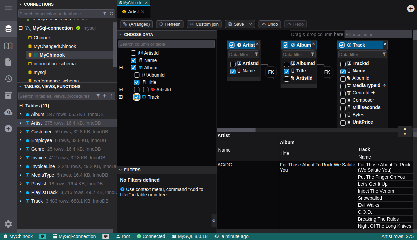Open the archive sidebar icon
This screenshot has height=240, width=417.
pyautogui.click(x=8, y=95)
